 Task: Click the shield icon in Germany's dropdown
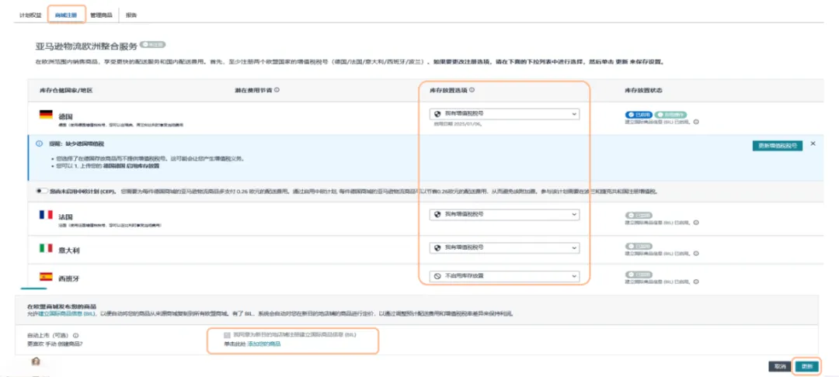(x=437, y=114)
